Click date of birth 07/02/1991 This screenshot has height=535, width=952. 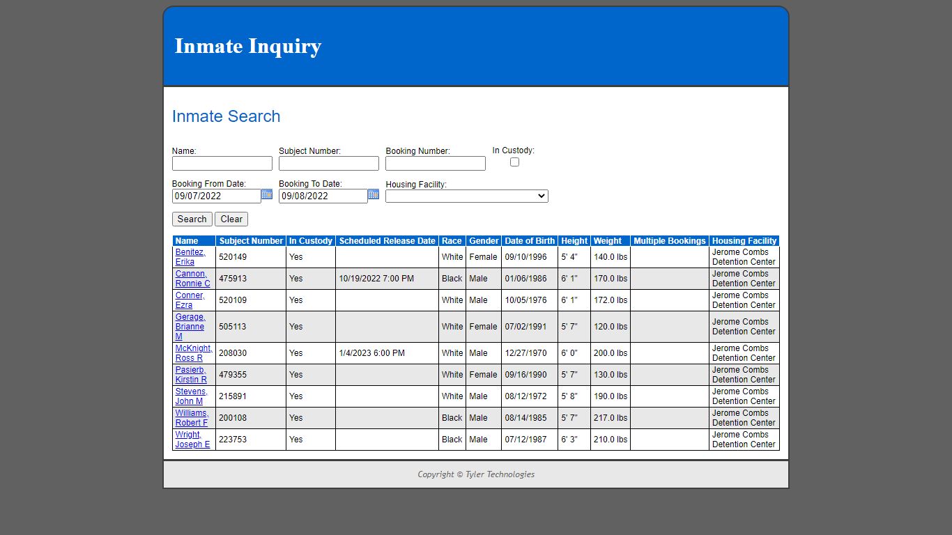(x=526, y=327)
